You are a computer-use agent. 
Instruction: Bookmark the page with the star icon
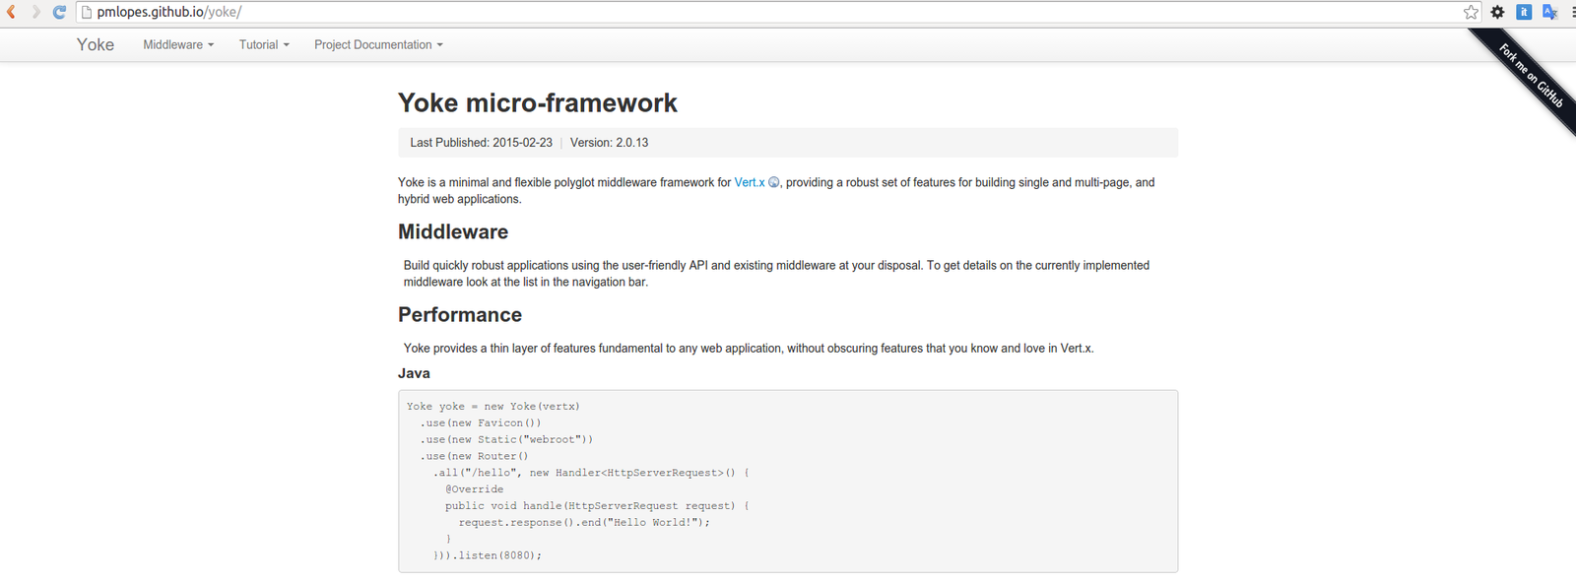1471,12
